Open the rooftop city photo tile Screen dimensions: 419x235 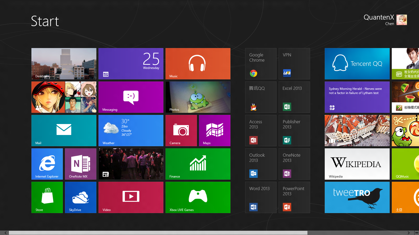(357, 131)
